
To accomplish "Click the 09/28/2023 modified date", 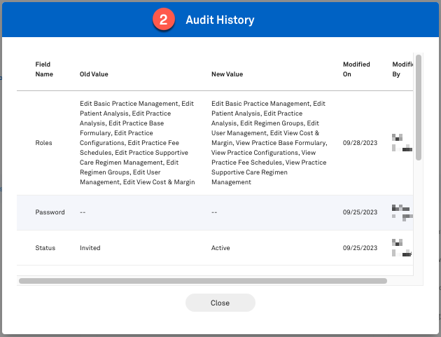I will pyautogui.click(x=359, y=142).
